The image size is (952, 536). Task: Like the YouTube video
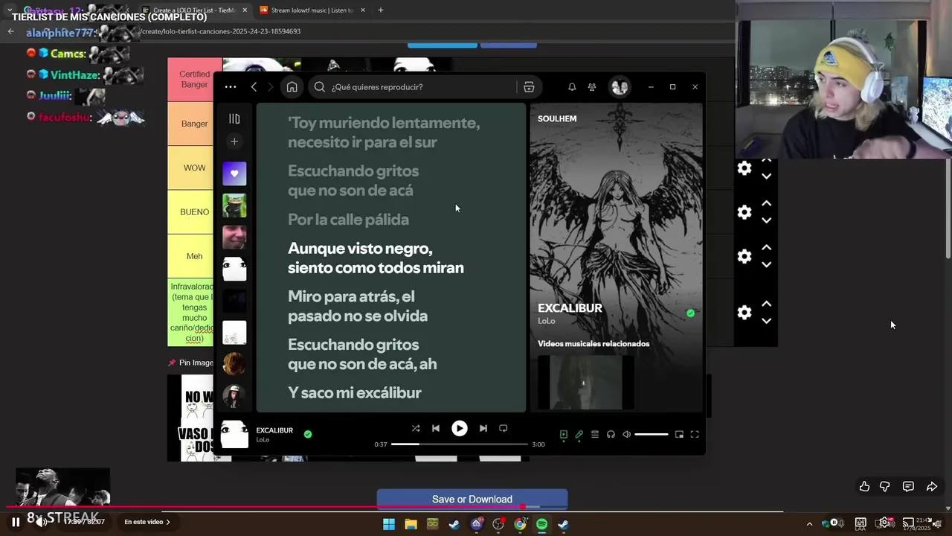pos(864,486)
